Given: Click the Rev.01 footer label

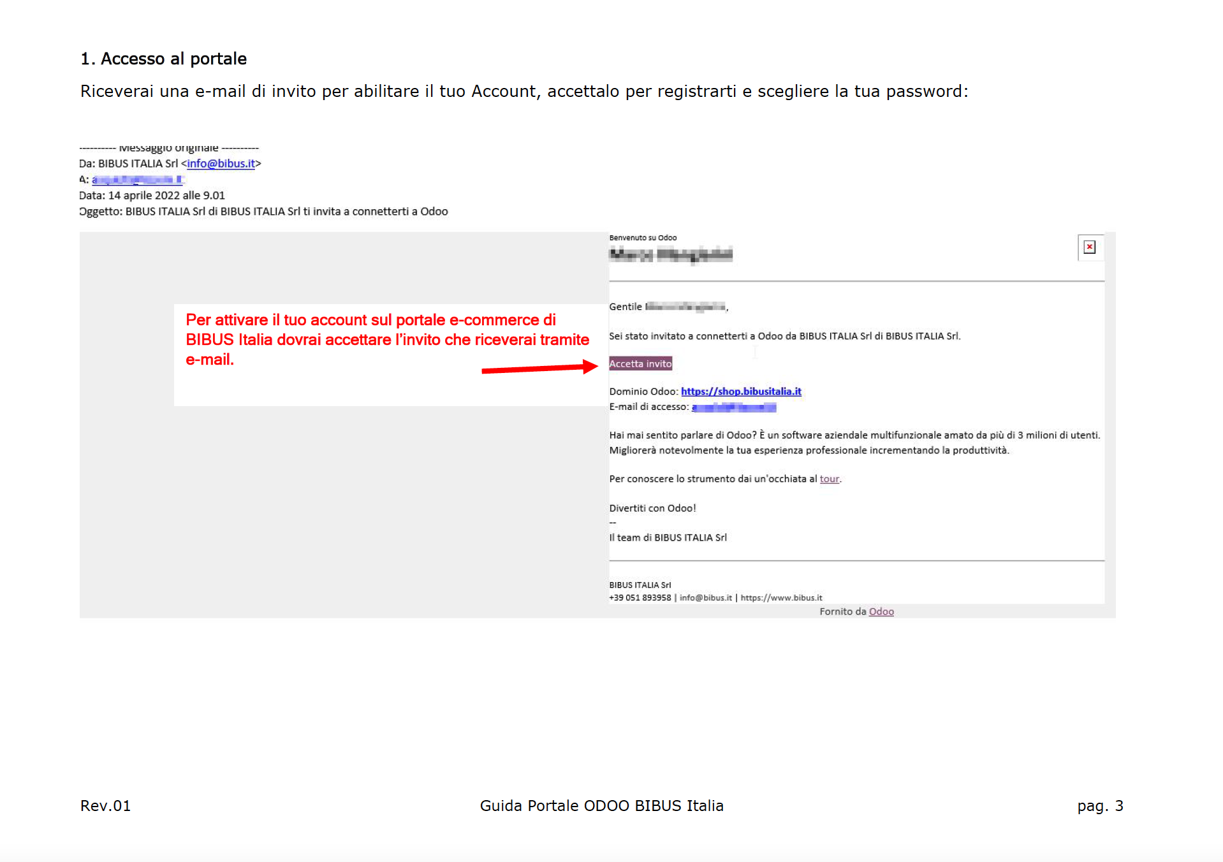Looking at the screenshot, I should click(105, 806).
